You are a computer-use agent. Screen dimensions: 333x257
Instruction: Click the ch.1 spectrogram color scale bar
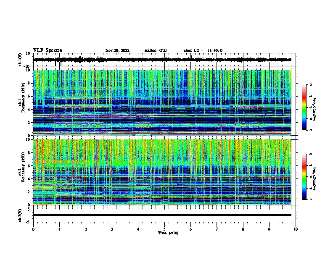click(x=304, y=108)
